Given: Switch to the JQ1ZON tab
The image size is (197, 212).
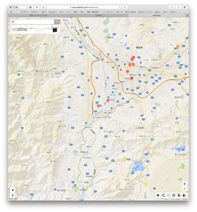Looking at the screenshot, I should point(98,15).
